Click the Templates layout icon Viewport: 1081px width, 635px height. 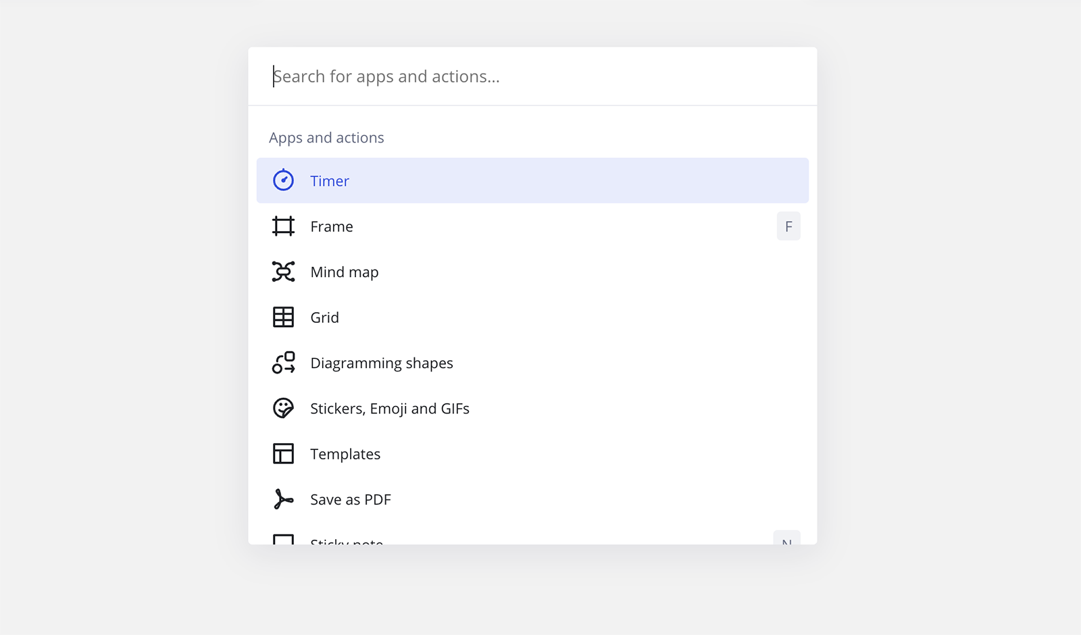click(283, 454)
